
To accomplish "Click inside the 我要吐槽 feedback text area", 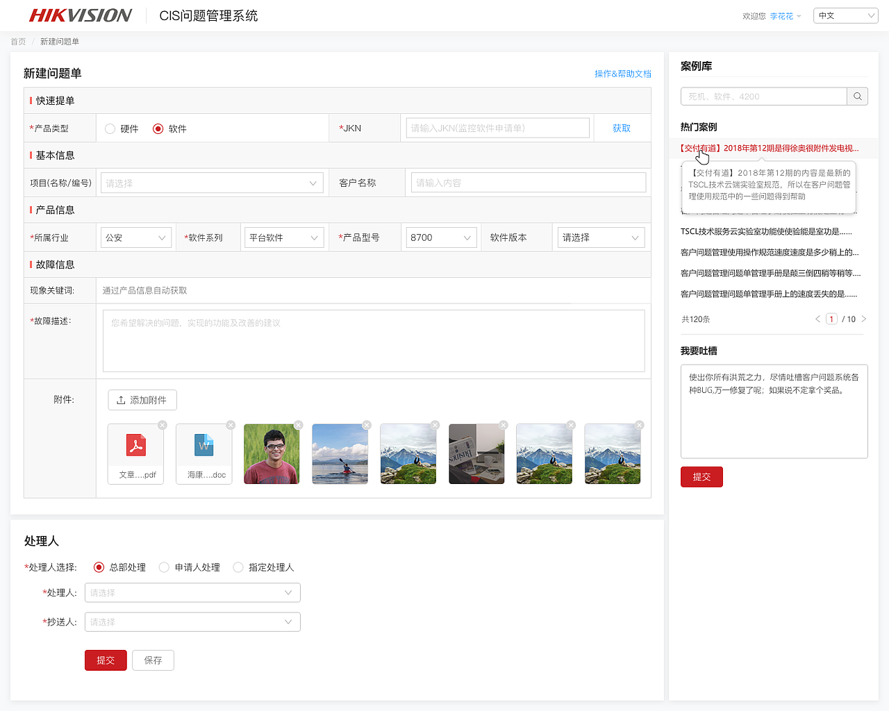I will tap(774, 410).
